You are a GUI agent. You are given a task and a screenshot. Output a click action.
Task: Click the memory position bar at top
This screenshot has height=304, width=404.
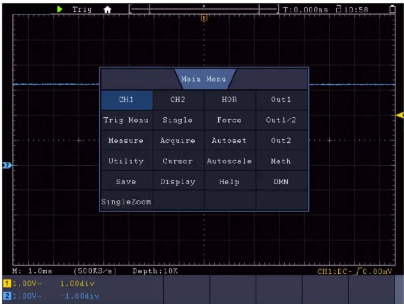point(204,9)
